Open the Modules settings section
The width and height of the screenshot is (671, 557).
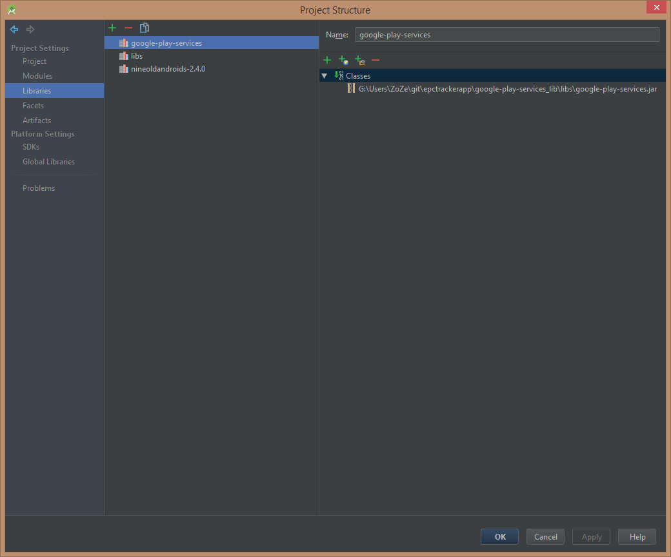coord(37,76)
